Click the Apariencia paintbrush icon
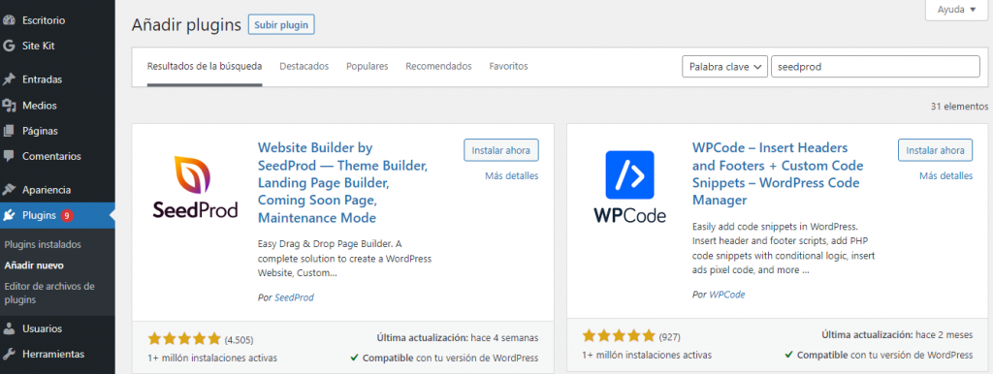The width and height of the screenshot is (993, 374). point(9,189)
